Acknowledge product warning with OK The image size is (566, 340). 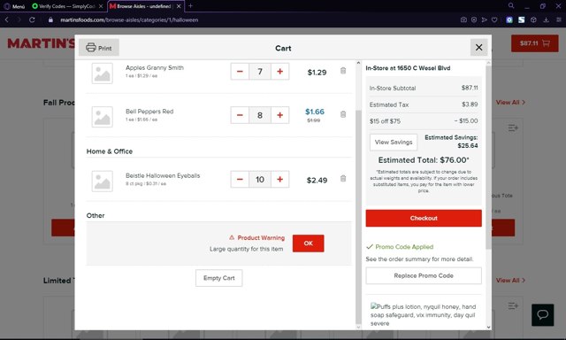click(309, 243)
